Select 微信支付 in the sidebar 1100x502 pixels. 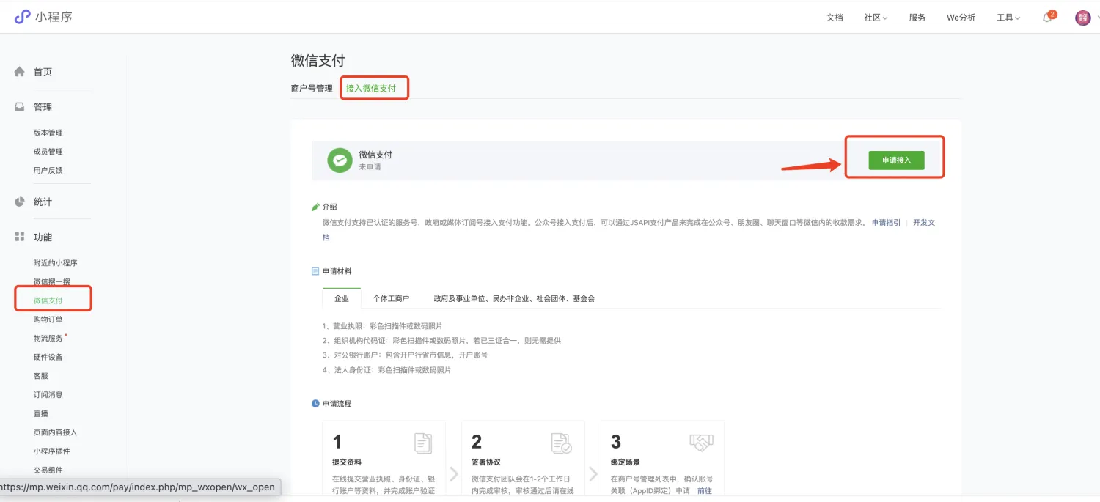coord(48,300)
